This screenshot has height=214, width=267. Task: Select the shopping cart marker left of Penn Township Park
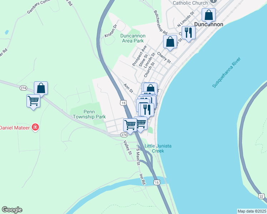pyautogui.click(x=34, y=102)
